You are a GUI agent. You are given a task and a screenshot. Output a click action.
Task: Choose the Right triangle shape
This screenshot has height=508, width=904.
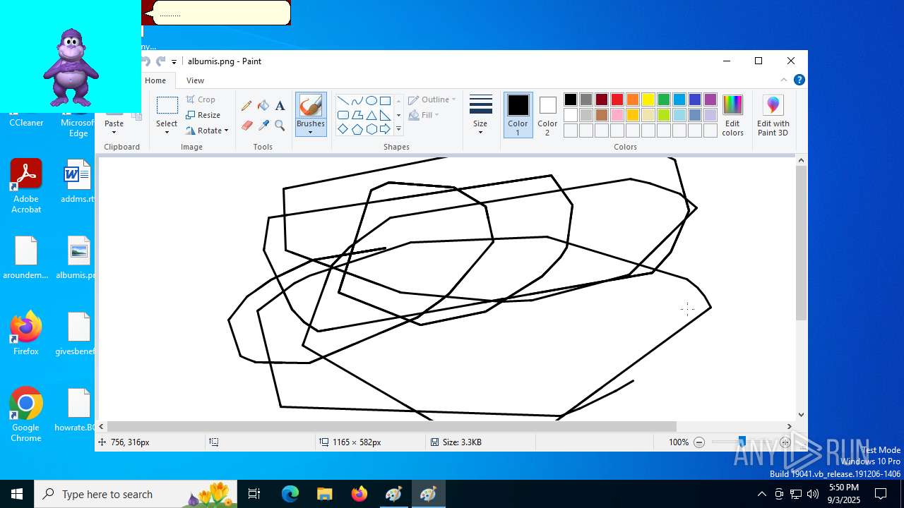[x=385, y=115]
